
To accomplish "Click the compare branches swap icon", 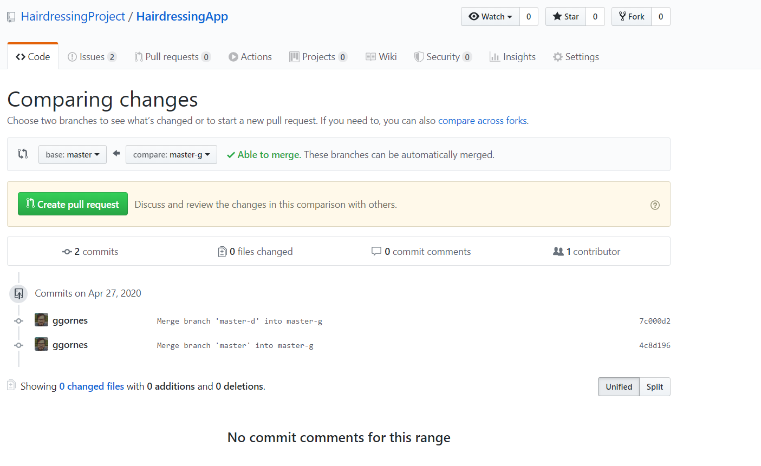I will pyautogui.click(x=23, y=154).
